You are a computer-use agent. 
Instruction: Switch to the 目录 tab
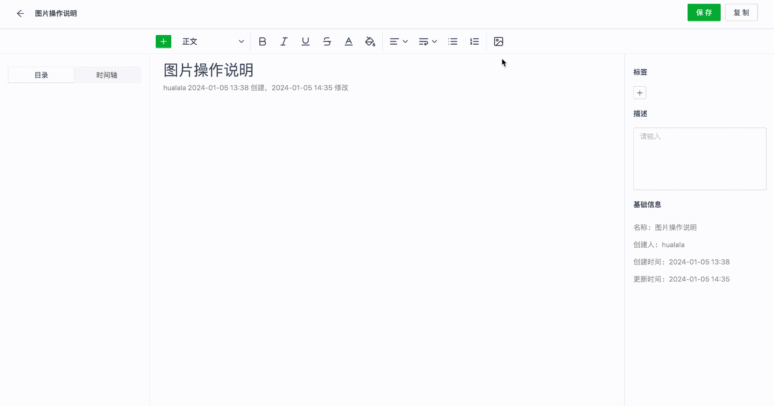click(41, 75)
